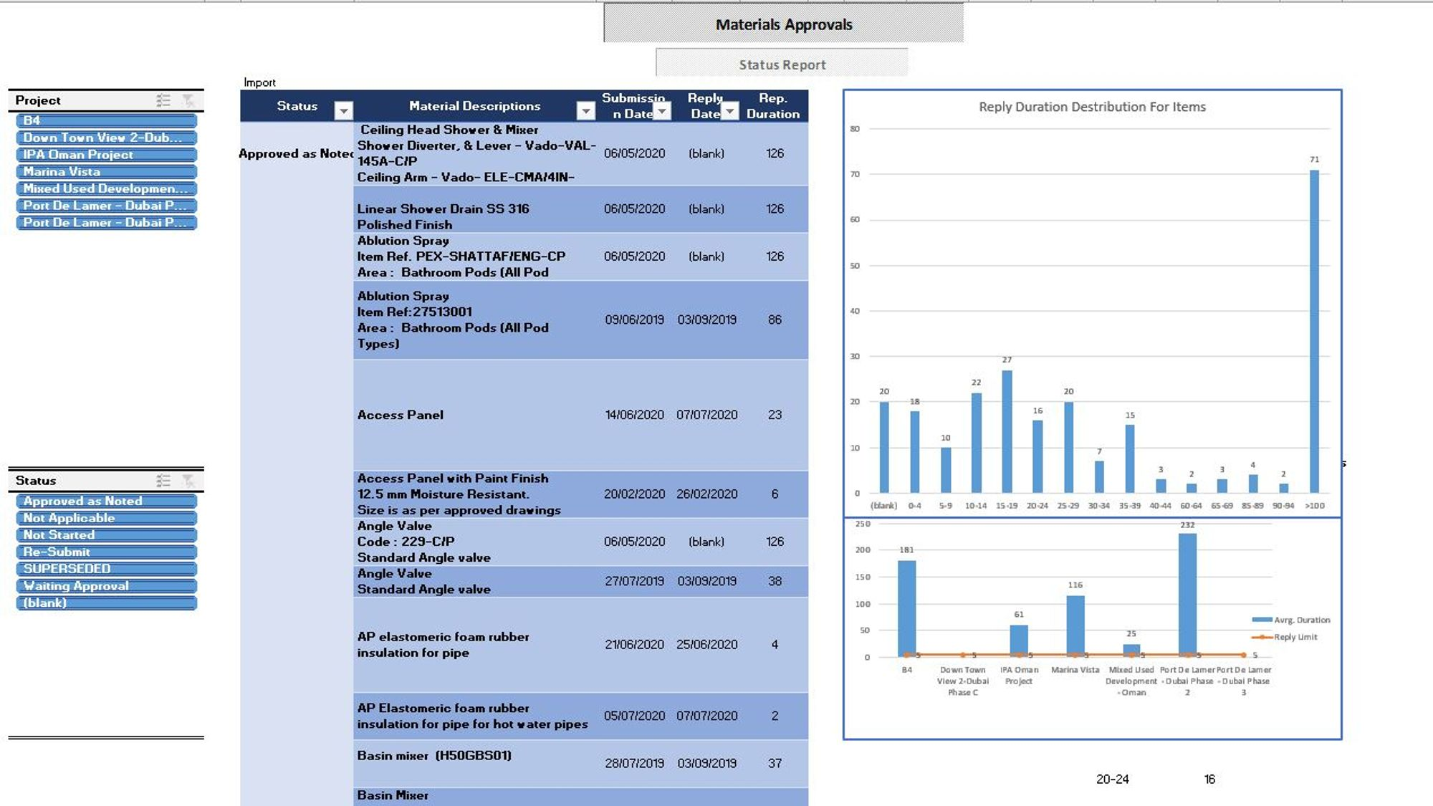Filter by Waiting Approval status
The width and height of the screenshot is (1433, 806).
click(x=106, y=586)
